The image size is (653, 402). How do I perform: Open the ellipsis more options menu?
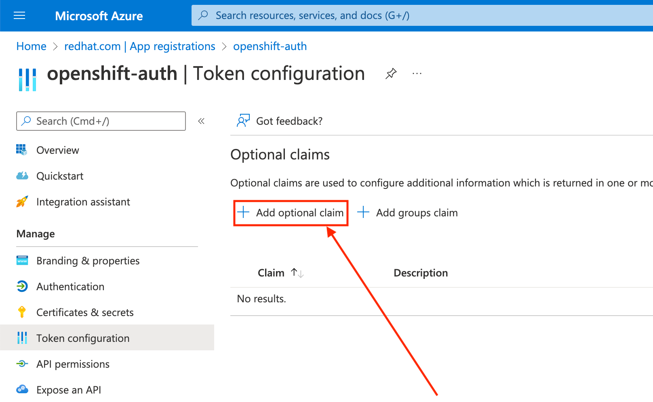(x=417, y=73)
